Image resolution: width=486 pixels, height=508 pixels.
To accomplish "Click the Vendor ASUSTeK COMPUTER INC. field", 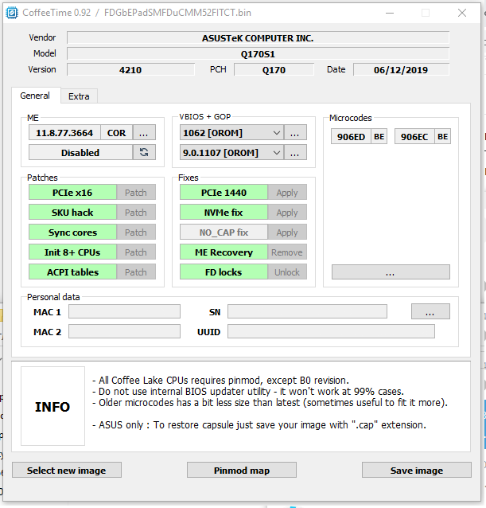I will click(x=258, y=38).
